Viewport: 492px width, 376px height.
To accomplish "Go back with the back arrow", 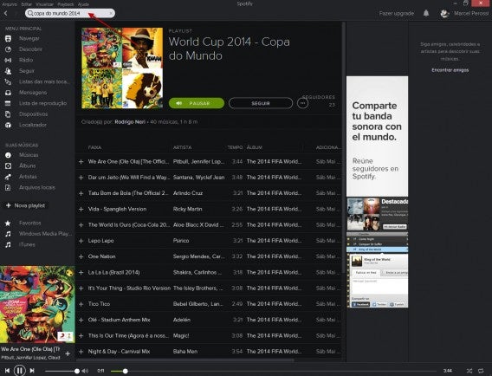I will point(6,13).
